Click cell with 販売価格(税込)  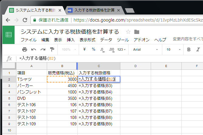coord(62,73)
